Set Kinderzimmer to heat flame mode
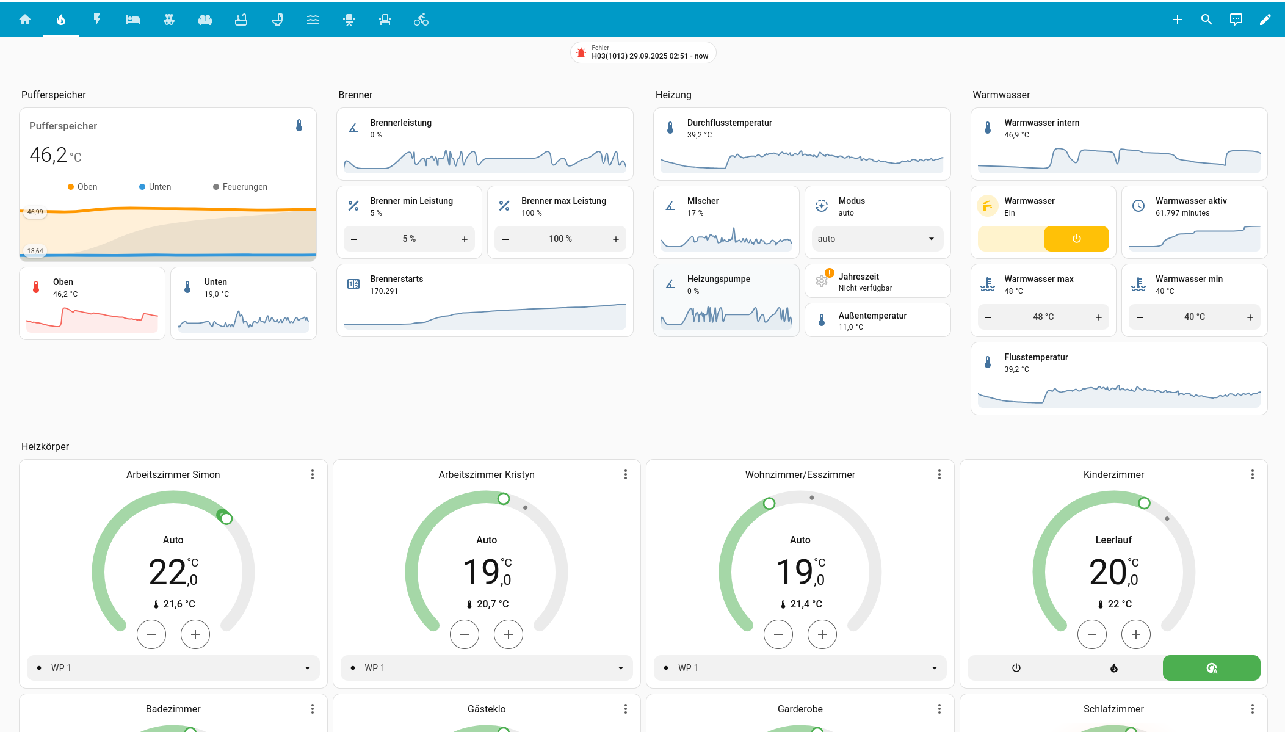This screenshot has width=1285, height=732. point(1113,668)
